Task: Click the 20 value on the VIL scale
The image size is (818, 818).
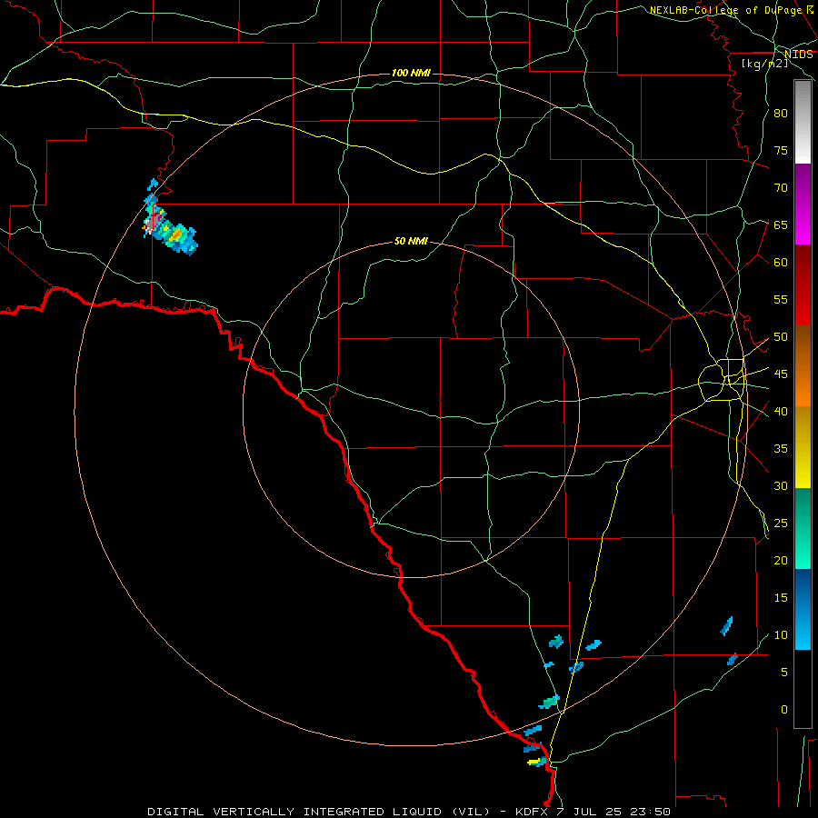Action: point(781,560)
